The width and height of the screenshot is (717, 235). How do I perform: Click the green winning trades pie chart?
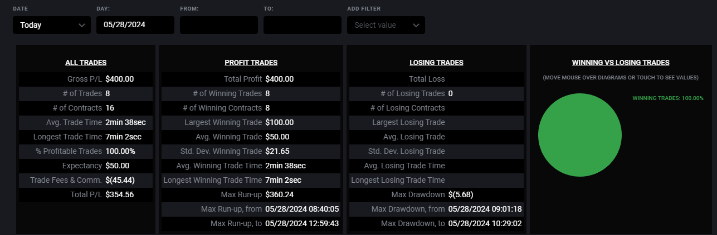point(579,135)
